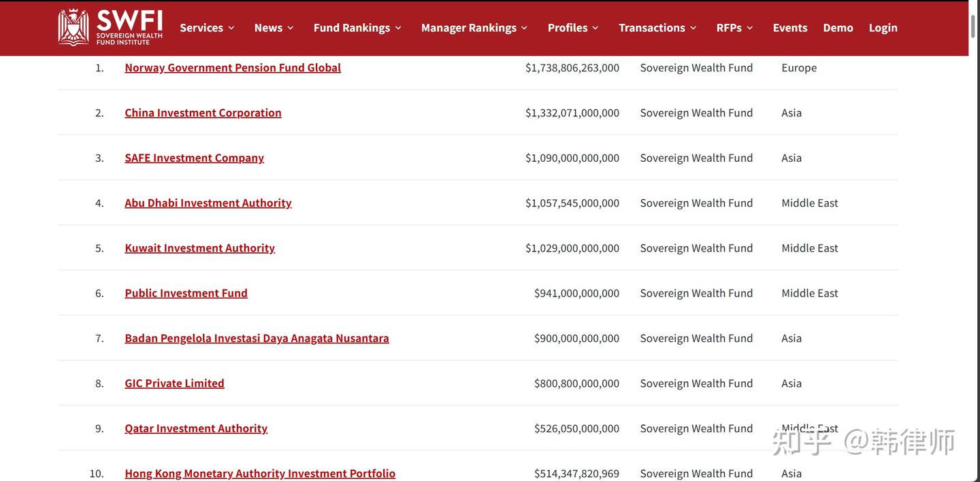Select the $1,090,000,000,000 asset value
Image resolution: width=980 pixels, height=482 pixels.
click(x=572, y=158)
